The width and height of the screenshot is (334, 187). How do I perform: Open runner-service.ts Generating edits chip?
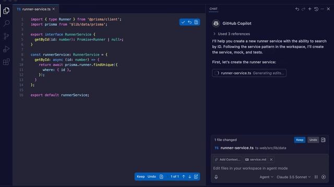[249, 73]
